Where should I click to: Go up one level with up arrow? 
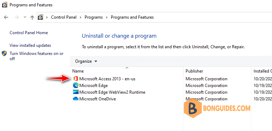32,17
